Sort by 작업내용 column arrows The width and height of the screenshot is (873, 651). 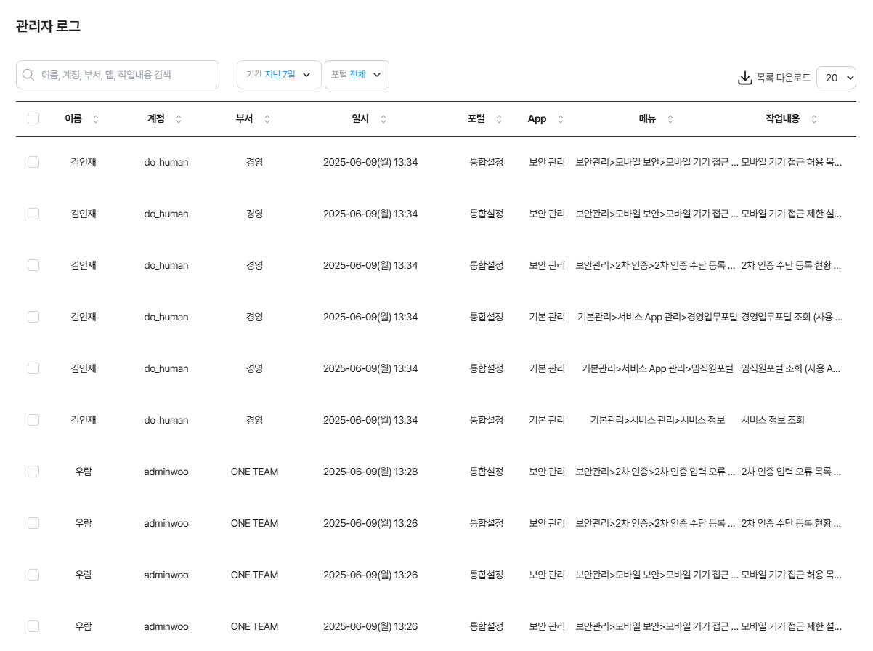pos(814,119)
